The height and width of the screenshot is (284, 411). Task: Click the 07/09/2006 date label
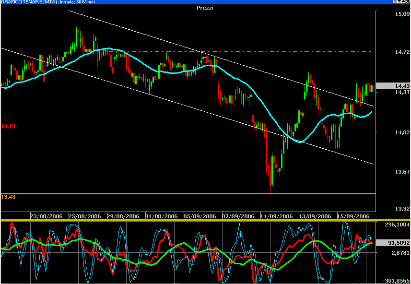238,217
